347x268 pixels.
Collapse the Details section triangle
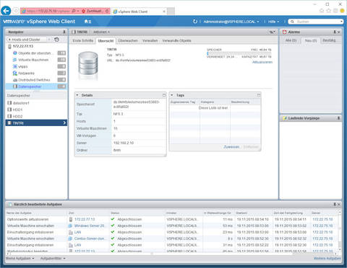77,95
